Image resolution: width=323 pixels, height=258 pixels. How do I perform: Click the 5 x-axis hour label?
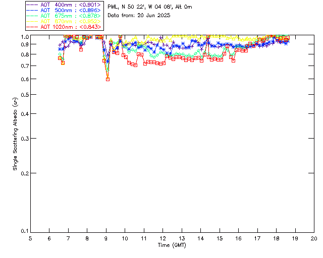point(30,238)
